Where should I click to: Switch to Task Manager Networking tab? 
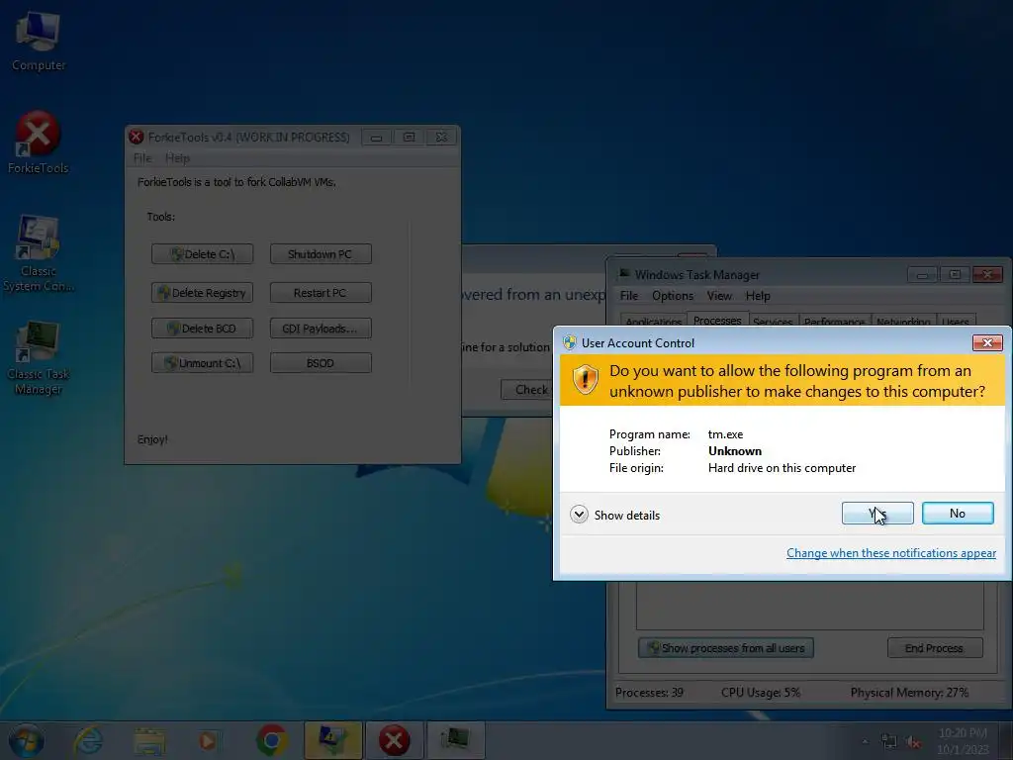click(x=903, y=322)
